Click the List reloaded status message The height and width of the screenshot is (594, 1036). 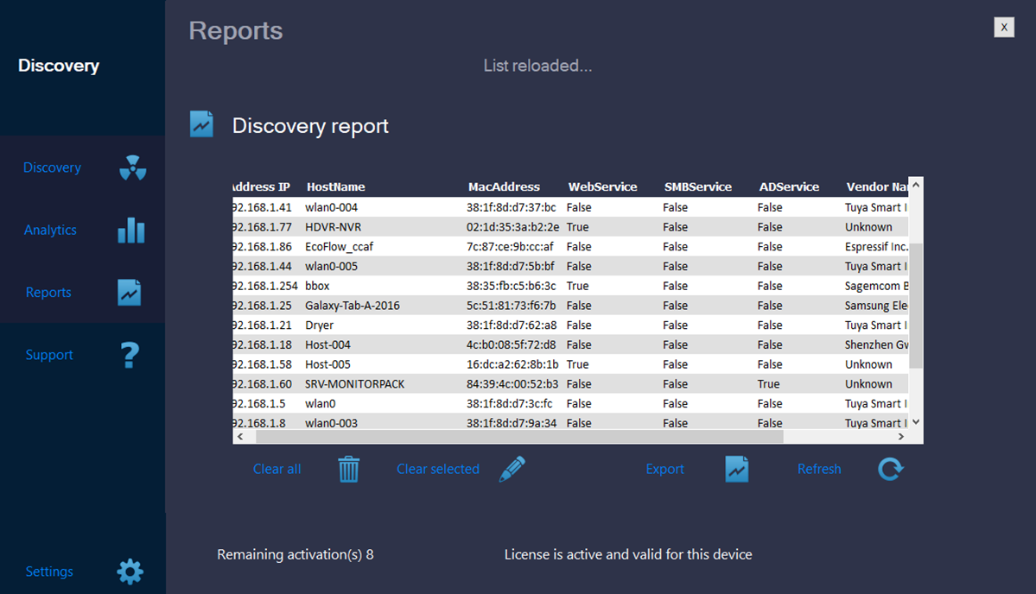point(537,66)
